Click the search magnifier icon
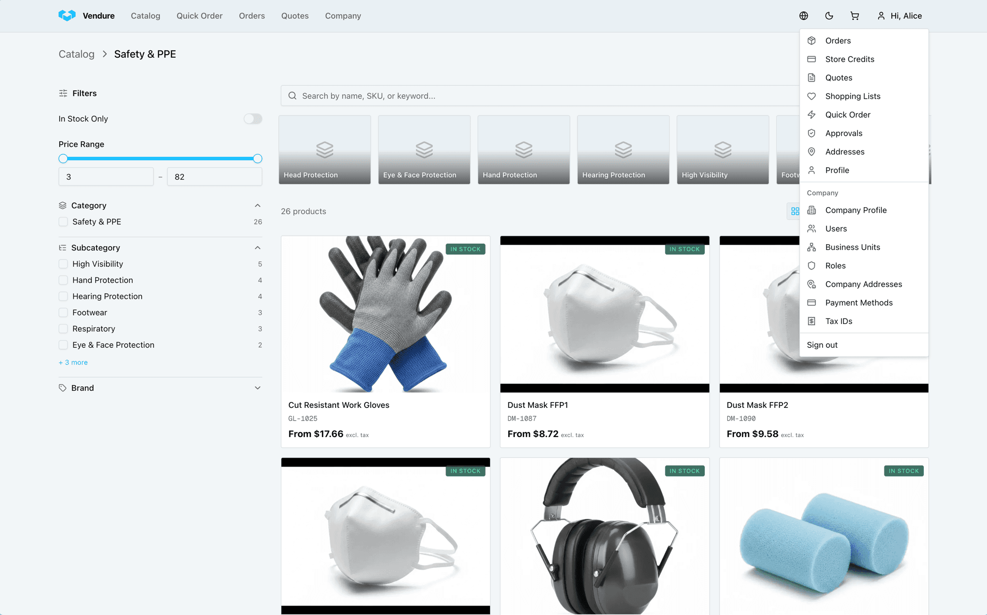The height and width of the screenshot is (615, 987). 292,96
